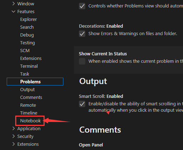This screenshot has width=183, height=150.
Task: Click the Remote settings category
Action: (x=28, y=105)
